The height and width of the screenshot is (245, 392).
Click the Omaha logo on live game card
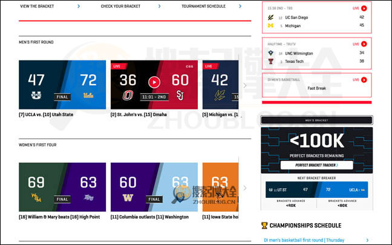coord(128,95)
